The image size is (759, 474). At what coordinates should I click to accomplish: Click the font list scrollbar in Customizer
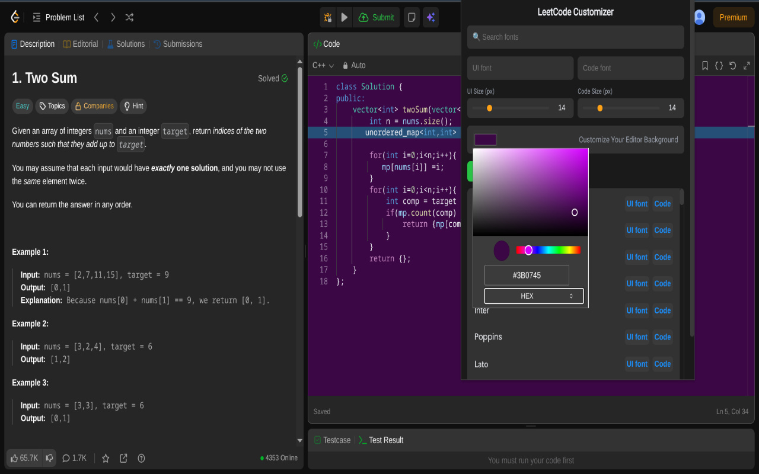click(x=681, y=197)
